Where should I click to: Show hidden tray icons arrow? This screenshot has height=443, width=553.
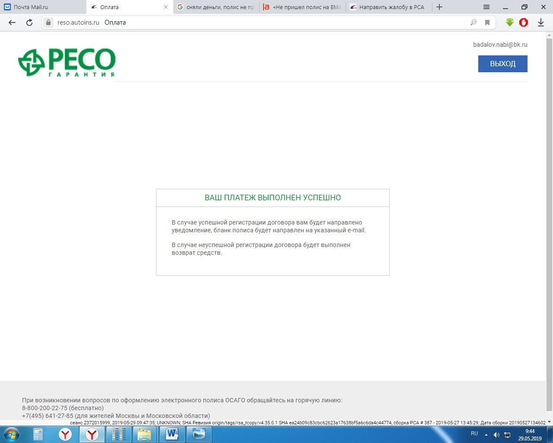pyautogui.click(x=486, y=434)
